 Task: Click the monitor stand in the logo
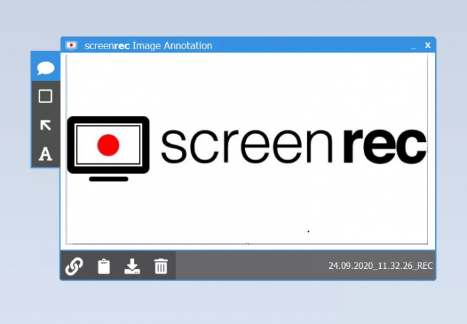click(x=109, y=179)
